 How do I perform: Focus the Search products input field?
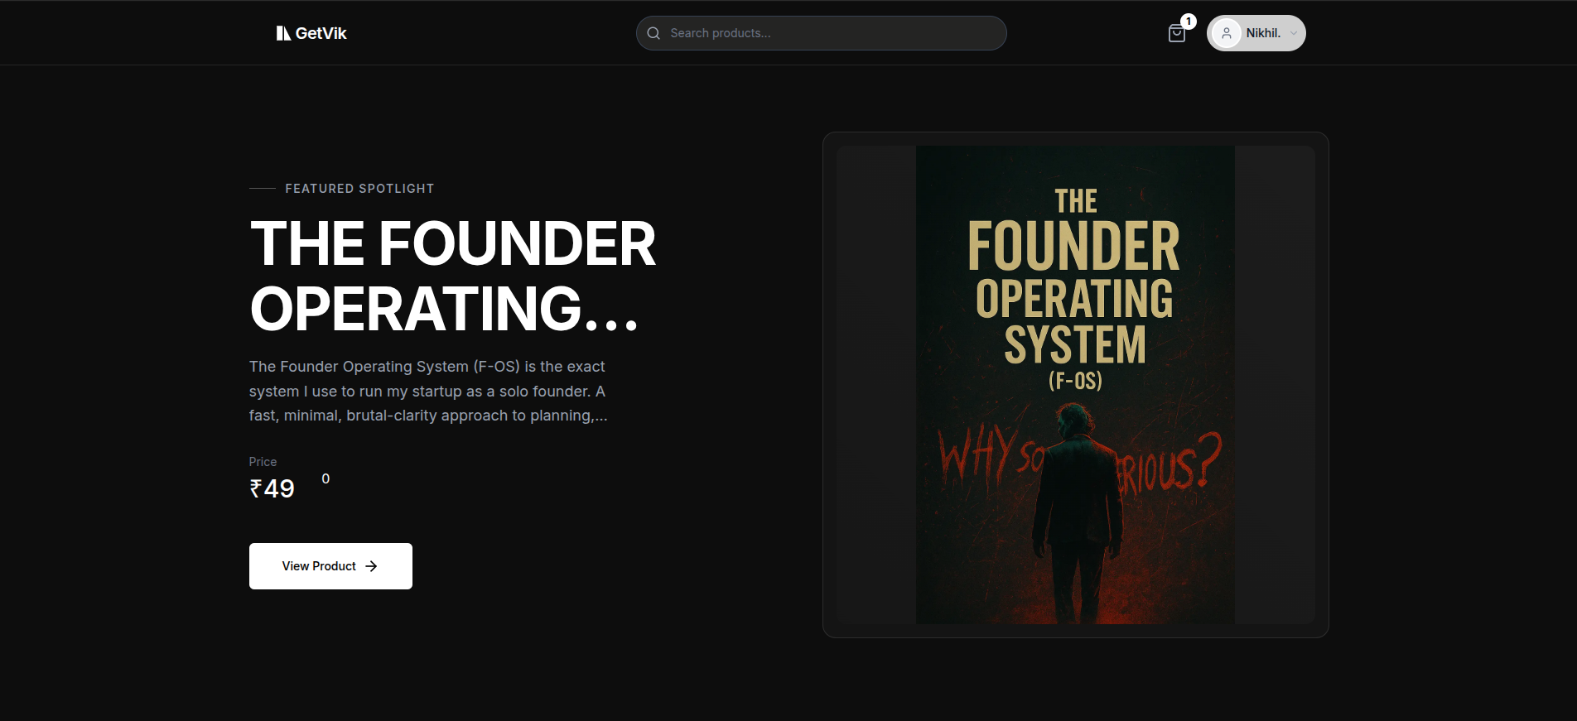[x=821, y=33]
